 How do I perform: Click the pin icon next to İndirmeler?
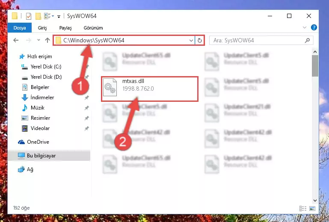point(86,98)
